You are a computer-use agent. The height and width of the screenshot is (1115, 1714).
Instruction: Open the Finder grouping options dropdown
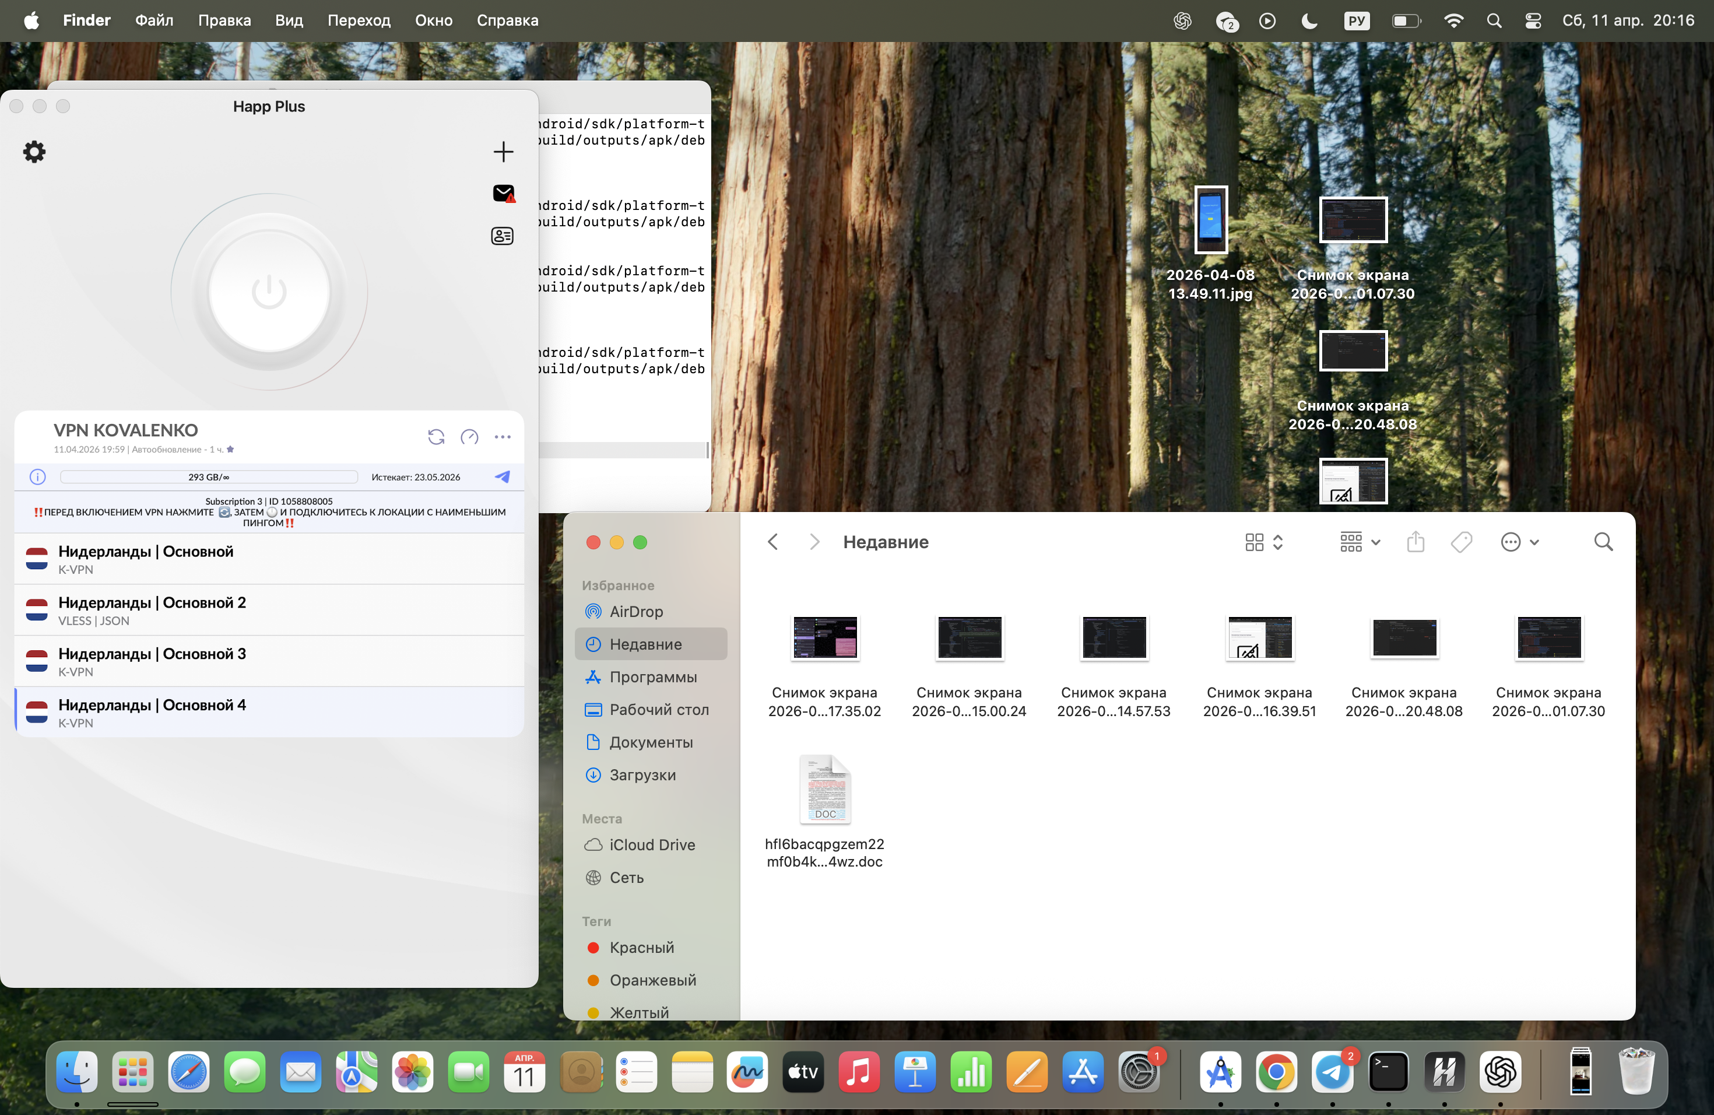tap(1360, 542)
